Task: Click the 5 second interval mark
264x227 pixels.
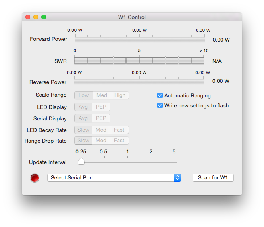Action: (174, 152)
